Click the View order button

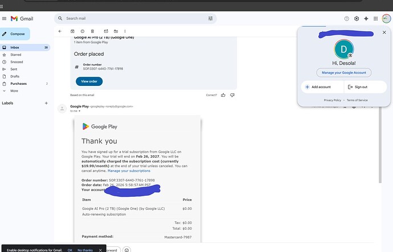89,81
